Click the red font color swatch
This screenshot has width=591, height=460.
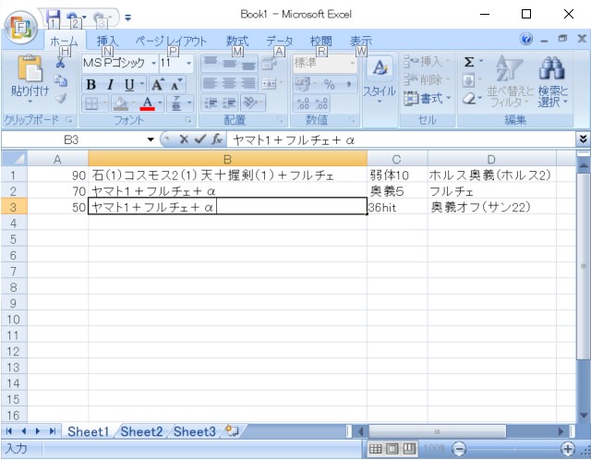point(147,104)
